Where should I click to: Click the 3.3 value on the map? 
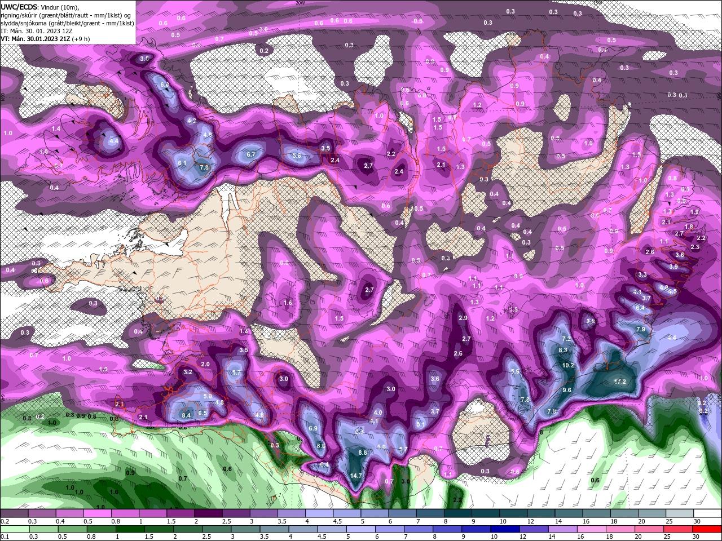tap(642, 274)
